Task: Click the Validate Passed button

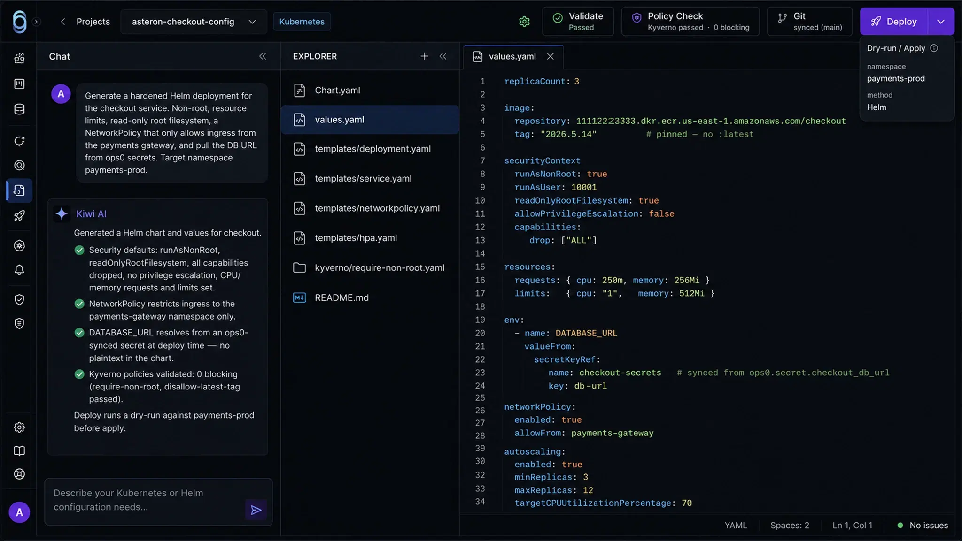Action: 578,22
